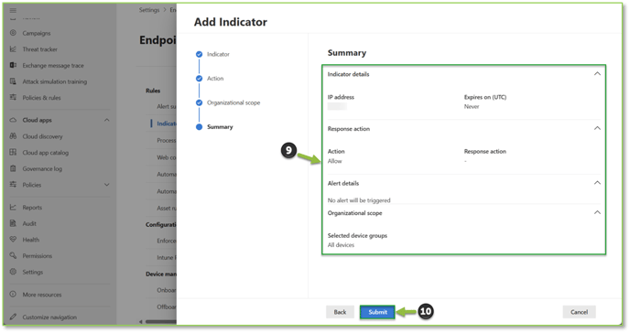The width and height of the screenshot is (630, 333).
Task: Open Exchange message trace icon
Action: point(13,65)
